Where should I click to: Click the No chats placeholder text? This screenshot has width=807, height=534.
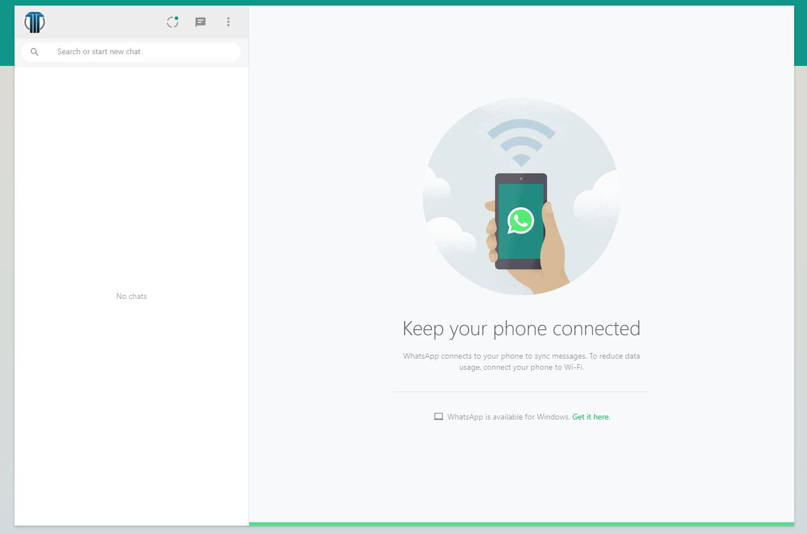click(x=131, y=296)
